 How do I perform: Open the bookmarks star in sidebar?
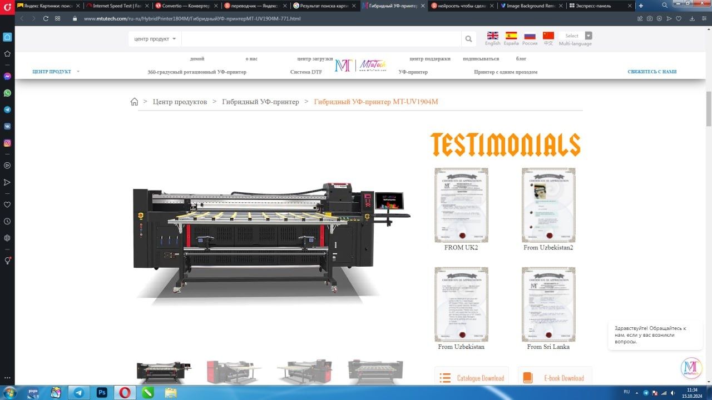[x=7, y=54]
